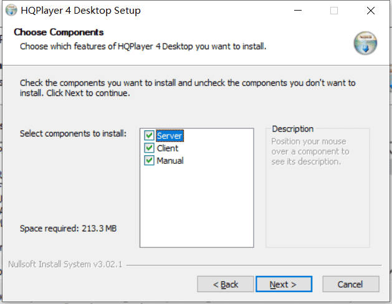Uncheck the Client component checkbox
392x304 pixels.
pos(149,148)
